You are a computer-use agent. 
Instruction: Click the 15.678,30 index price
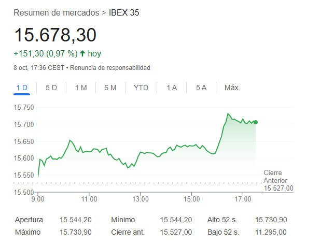pyautogui.click(x=55, y=35)
